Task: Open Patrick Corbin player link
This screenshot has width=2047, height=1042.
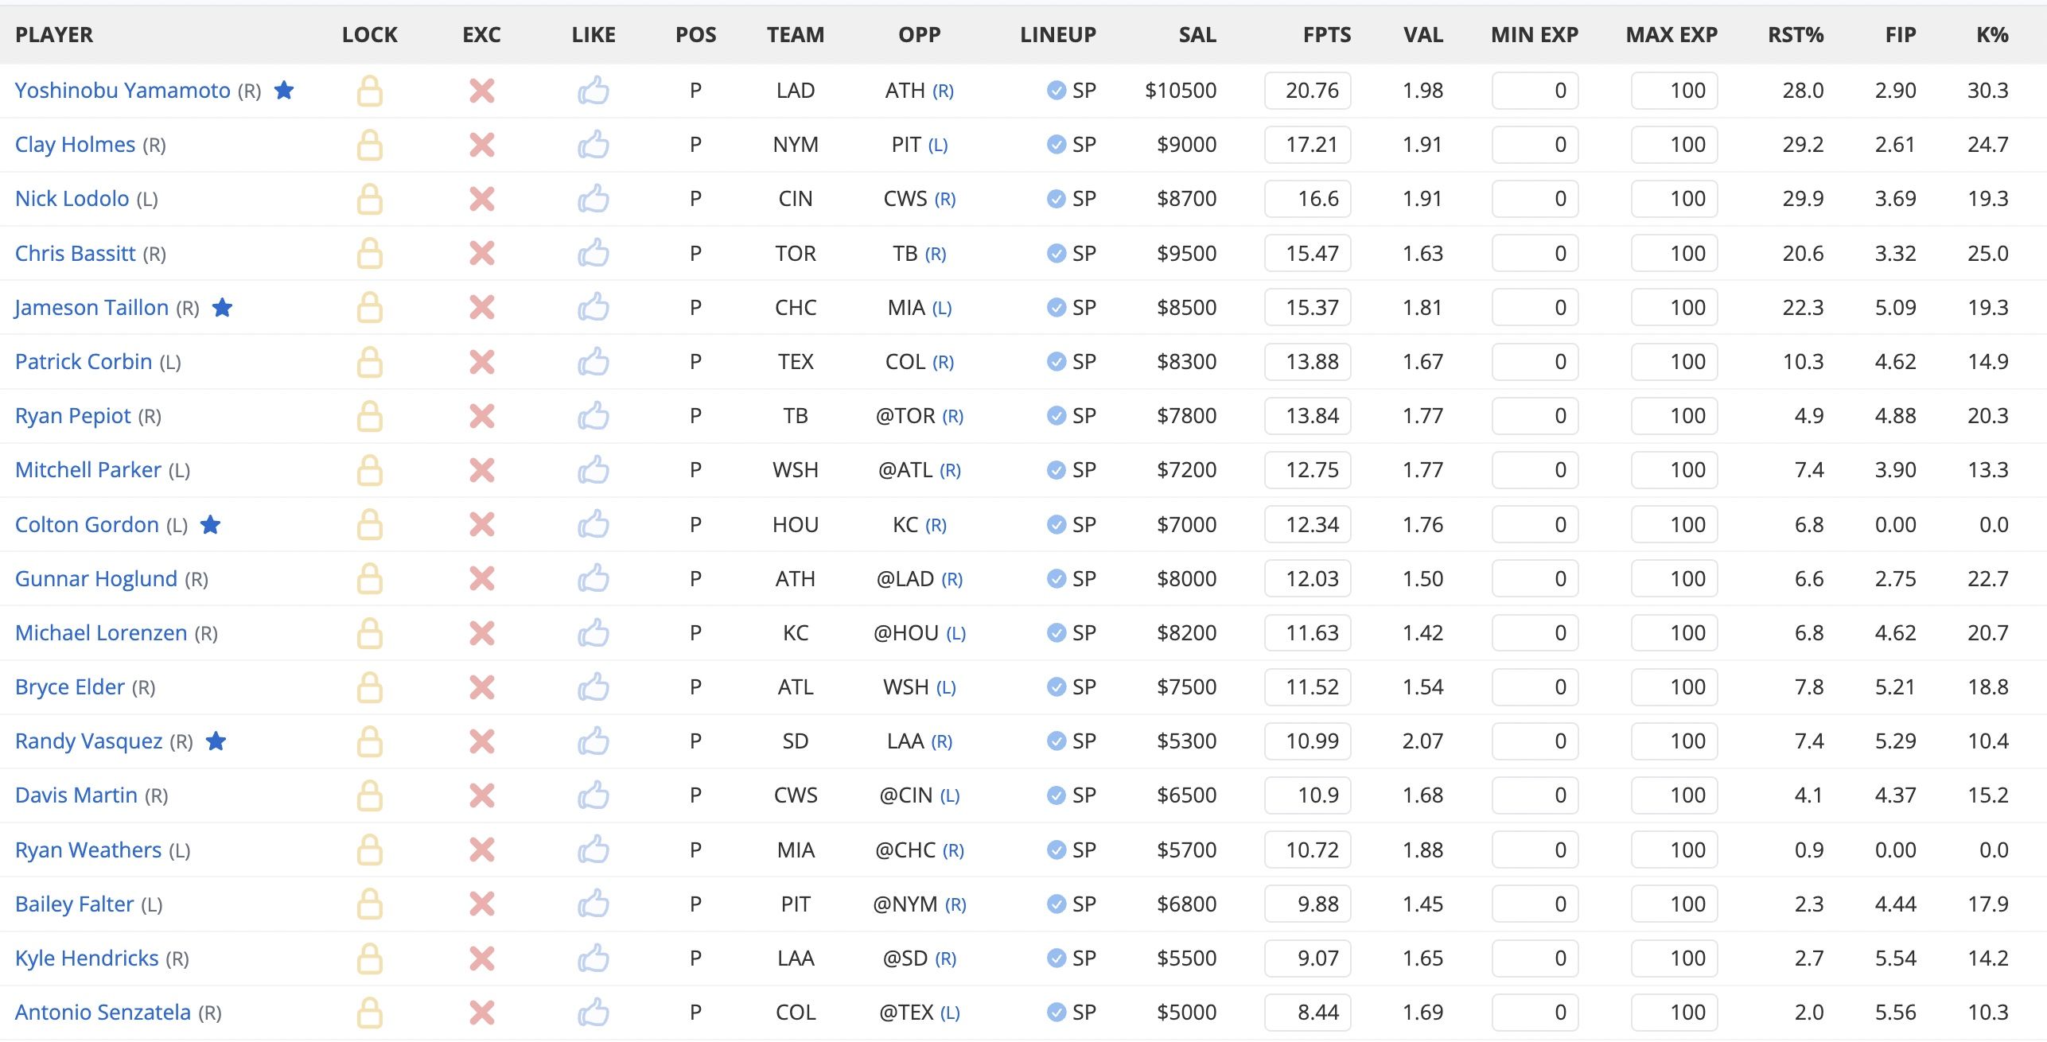Action: [84, 362]
